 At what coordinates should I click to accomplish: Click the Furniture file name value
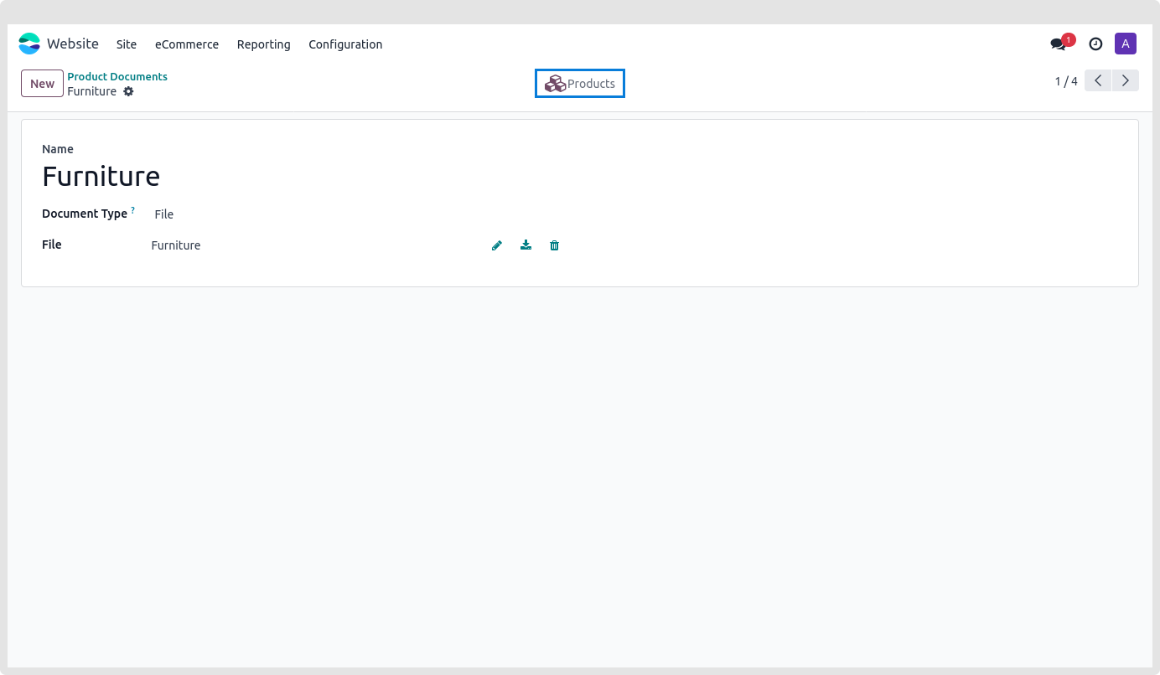[x=176, y=245]
